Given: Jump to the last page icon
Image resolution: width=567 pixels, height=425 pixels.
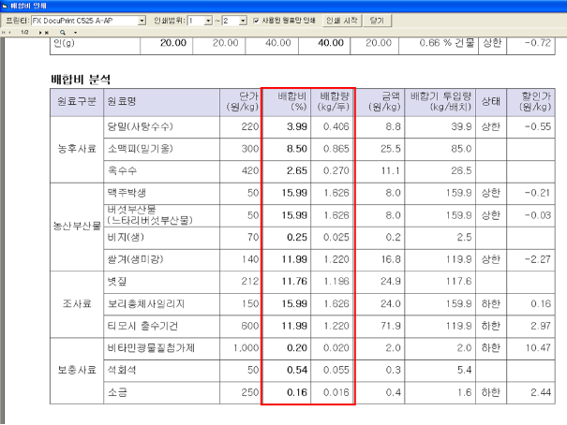Looking at the screenshot, I should [x=46, y=33].
